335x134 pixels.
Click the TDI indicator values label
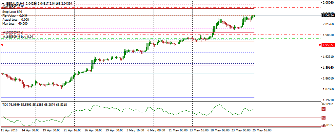click(35, 105)
